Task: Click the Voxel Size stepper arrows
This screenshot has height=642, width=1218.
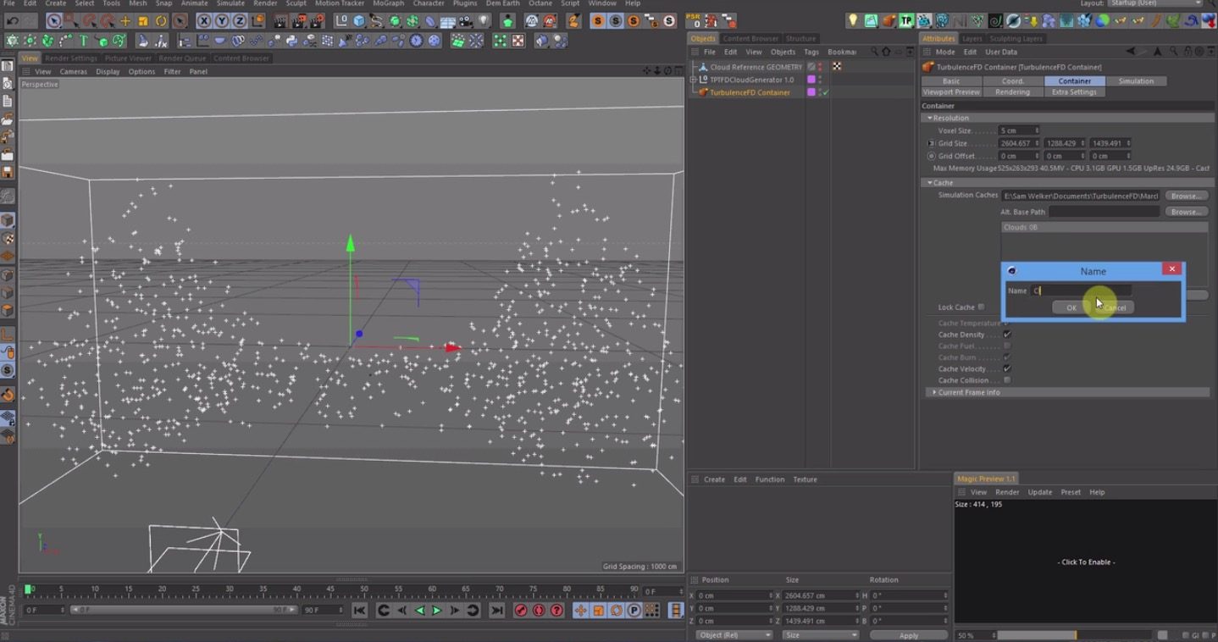Action: click(x=1036, y=130)
